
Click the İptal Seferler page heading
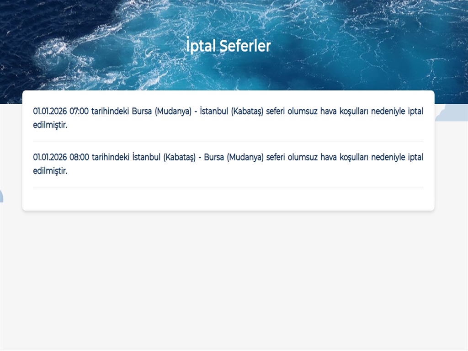pos(228,46)
